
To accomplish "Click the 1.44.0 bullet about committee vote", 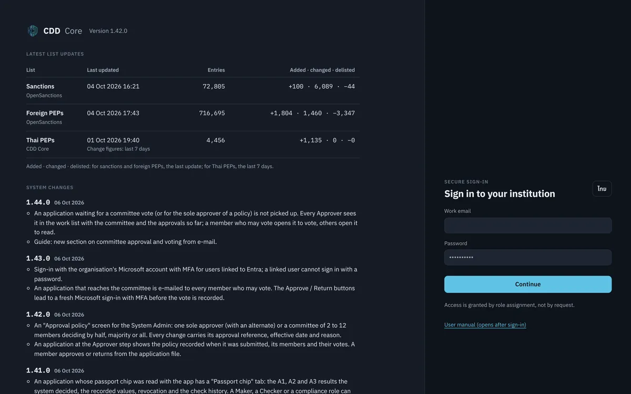I will (x=196, y=223).
